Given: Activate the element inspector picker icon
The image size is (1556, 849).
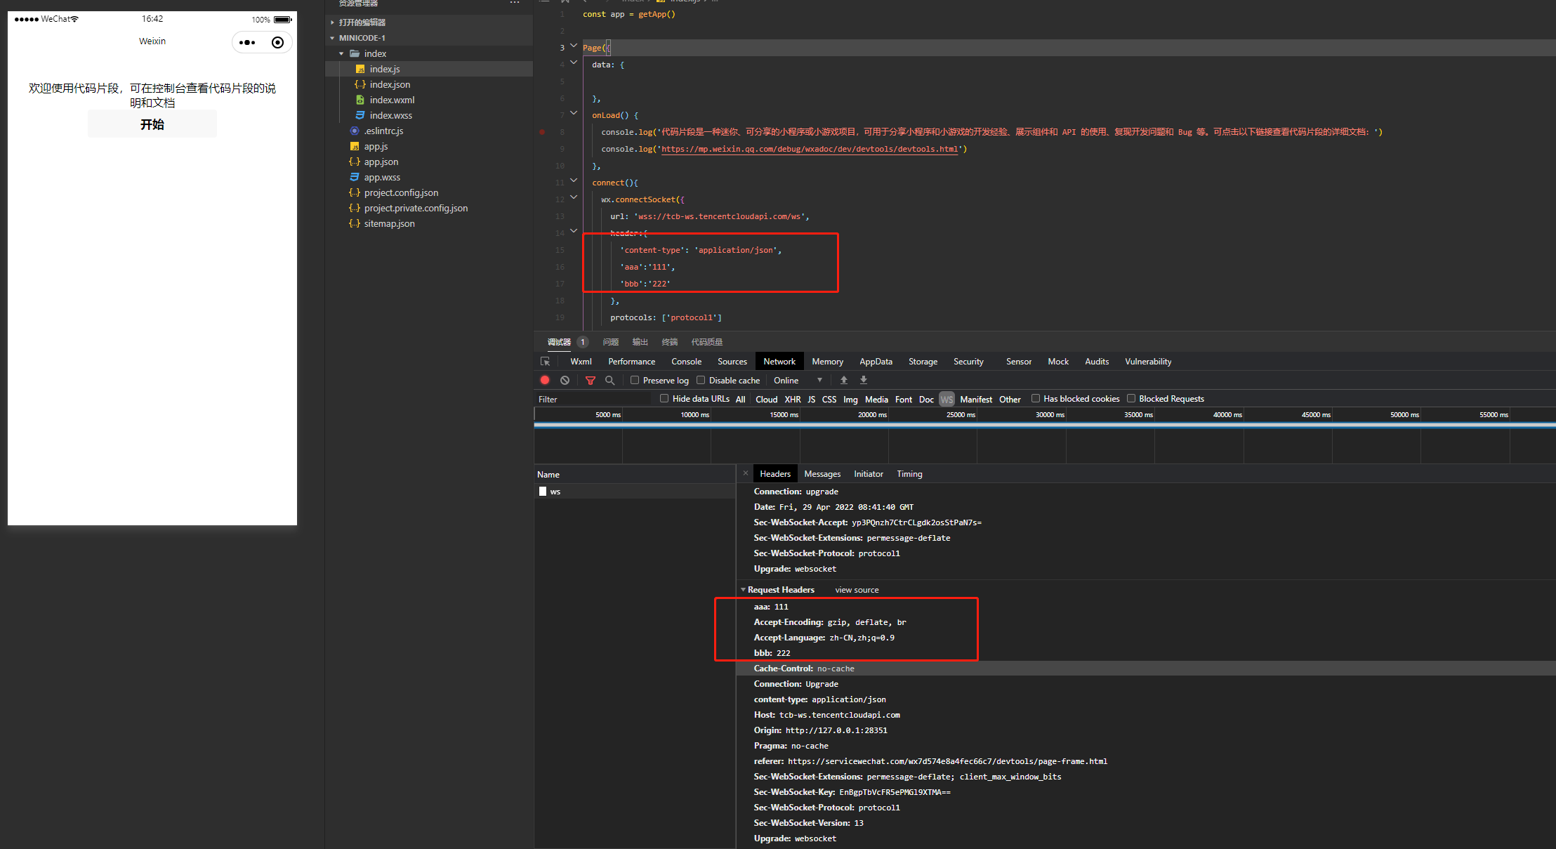Looking at the screenshot, I should (546, 362).
